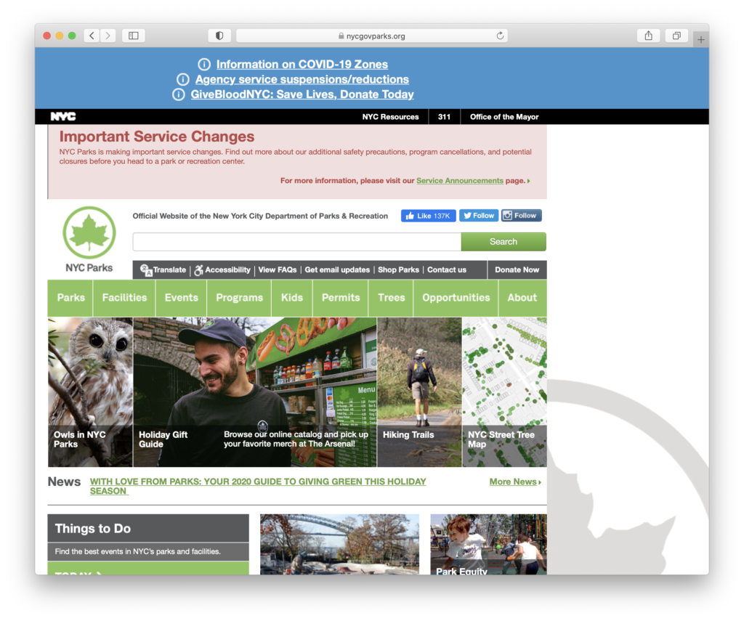
Task: Go forward using Safari's forward arrow
Action: coord(108,36)
